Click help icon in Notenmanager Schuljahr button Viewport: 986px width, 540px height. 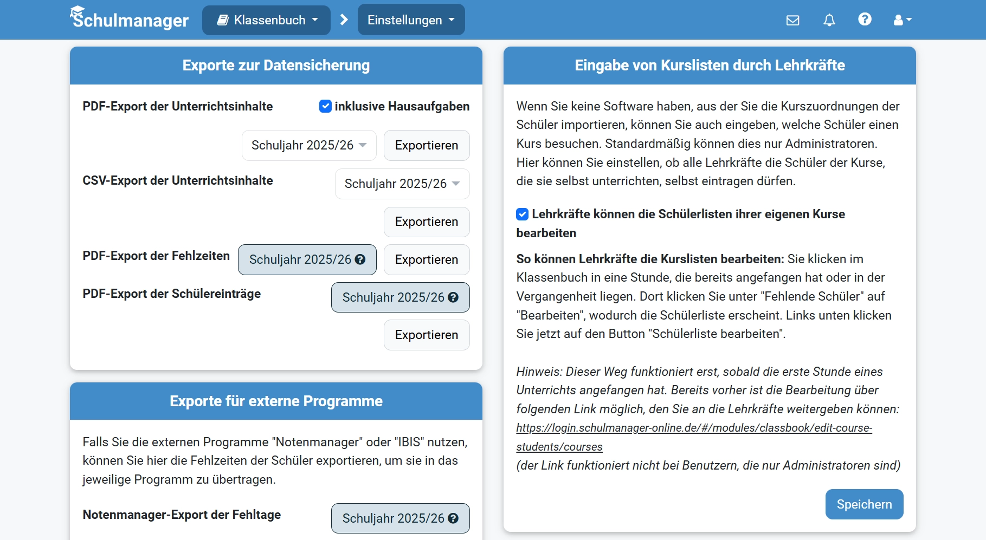[x=453, y=518]
